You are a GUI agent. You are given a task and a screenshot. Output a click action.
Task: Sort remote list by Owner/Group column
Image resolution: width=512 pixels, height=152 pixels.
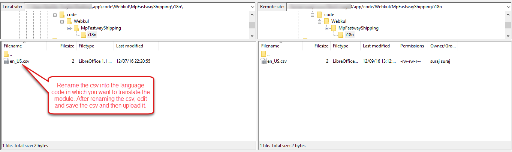point(443,46)
